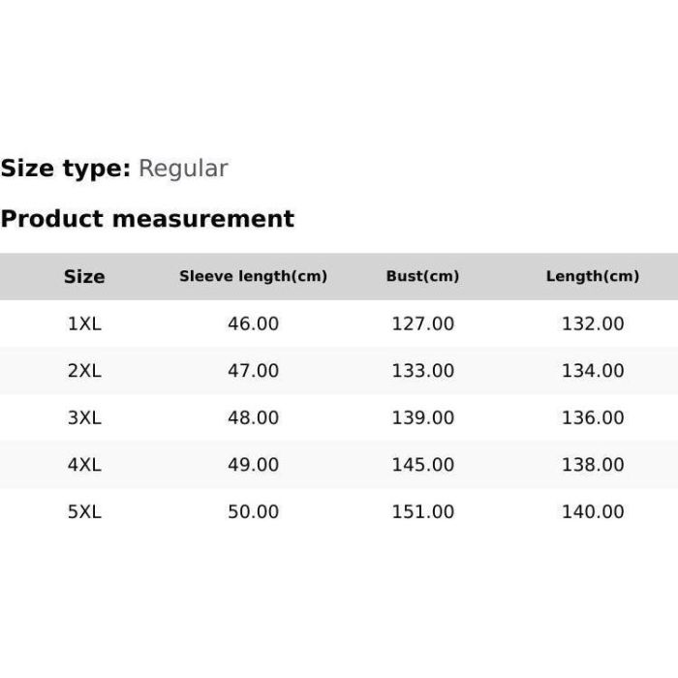
Task: Click bust value 151.00
Action: tap(422, 511)
